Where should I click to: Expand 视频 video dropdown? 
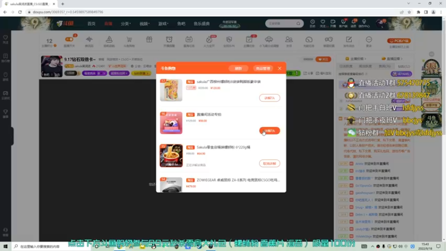coord(144,23)
